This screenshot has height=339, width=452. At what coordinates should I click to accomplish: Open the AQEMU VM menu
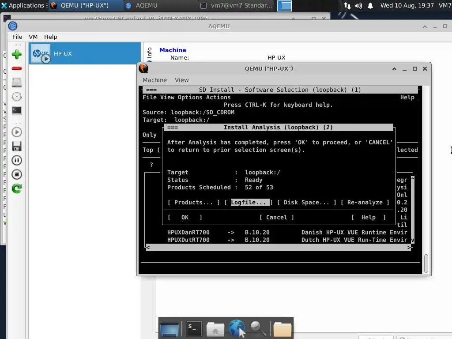pyautogui.click(x=33, y=37)
